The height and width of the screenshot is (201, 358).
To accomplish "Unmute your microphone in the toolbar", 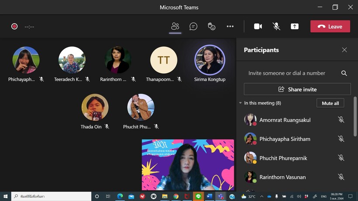I will 276,27.
